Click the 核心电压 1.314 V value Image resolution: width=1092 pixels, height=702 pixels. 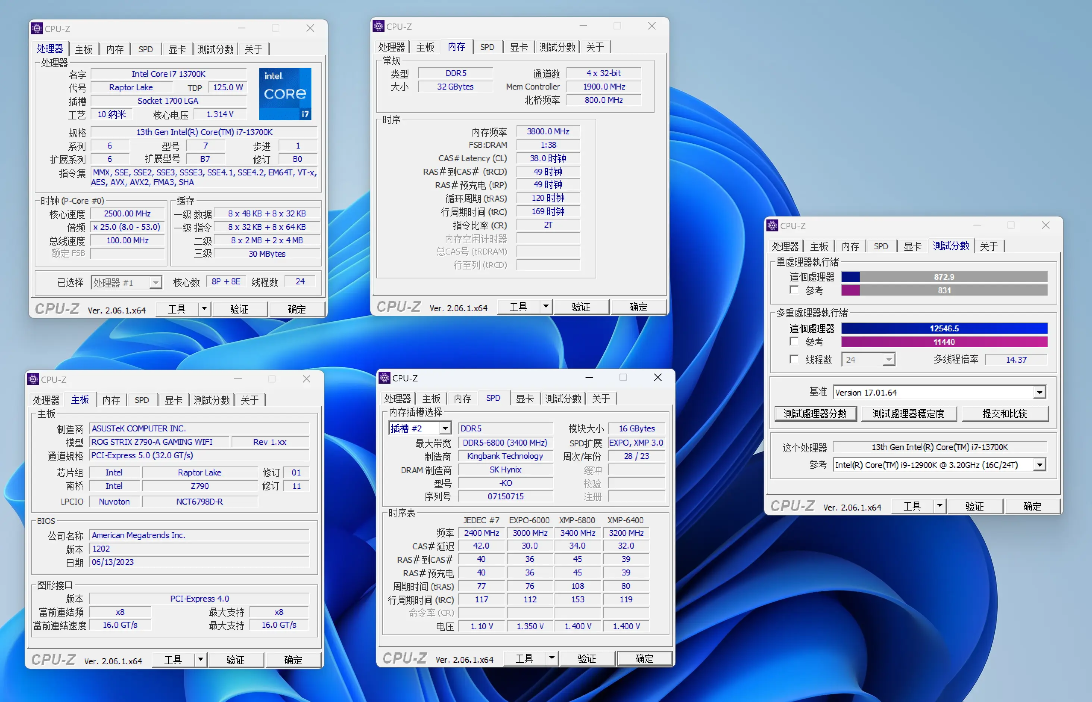pos(220,114)
